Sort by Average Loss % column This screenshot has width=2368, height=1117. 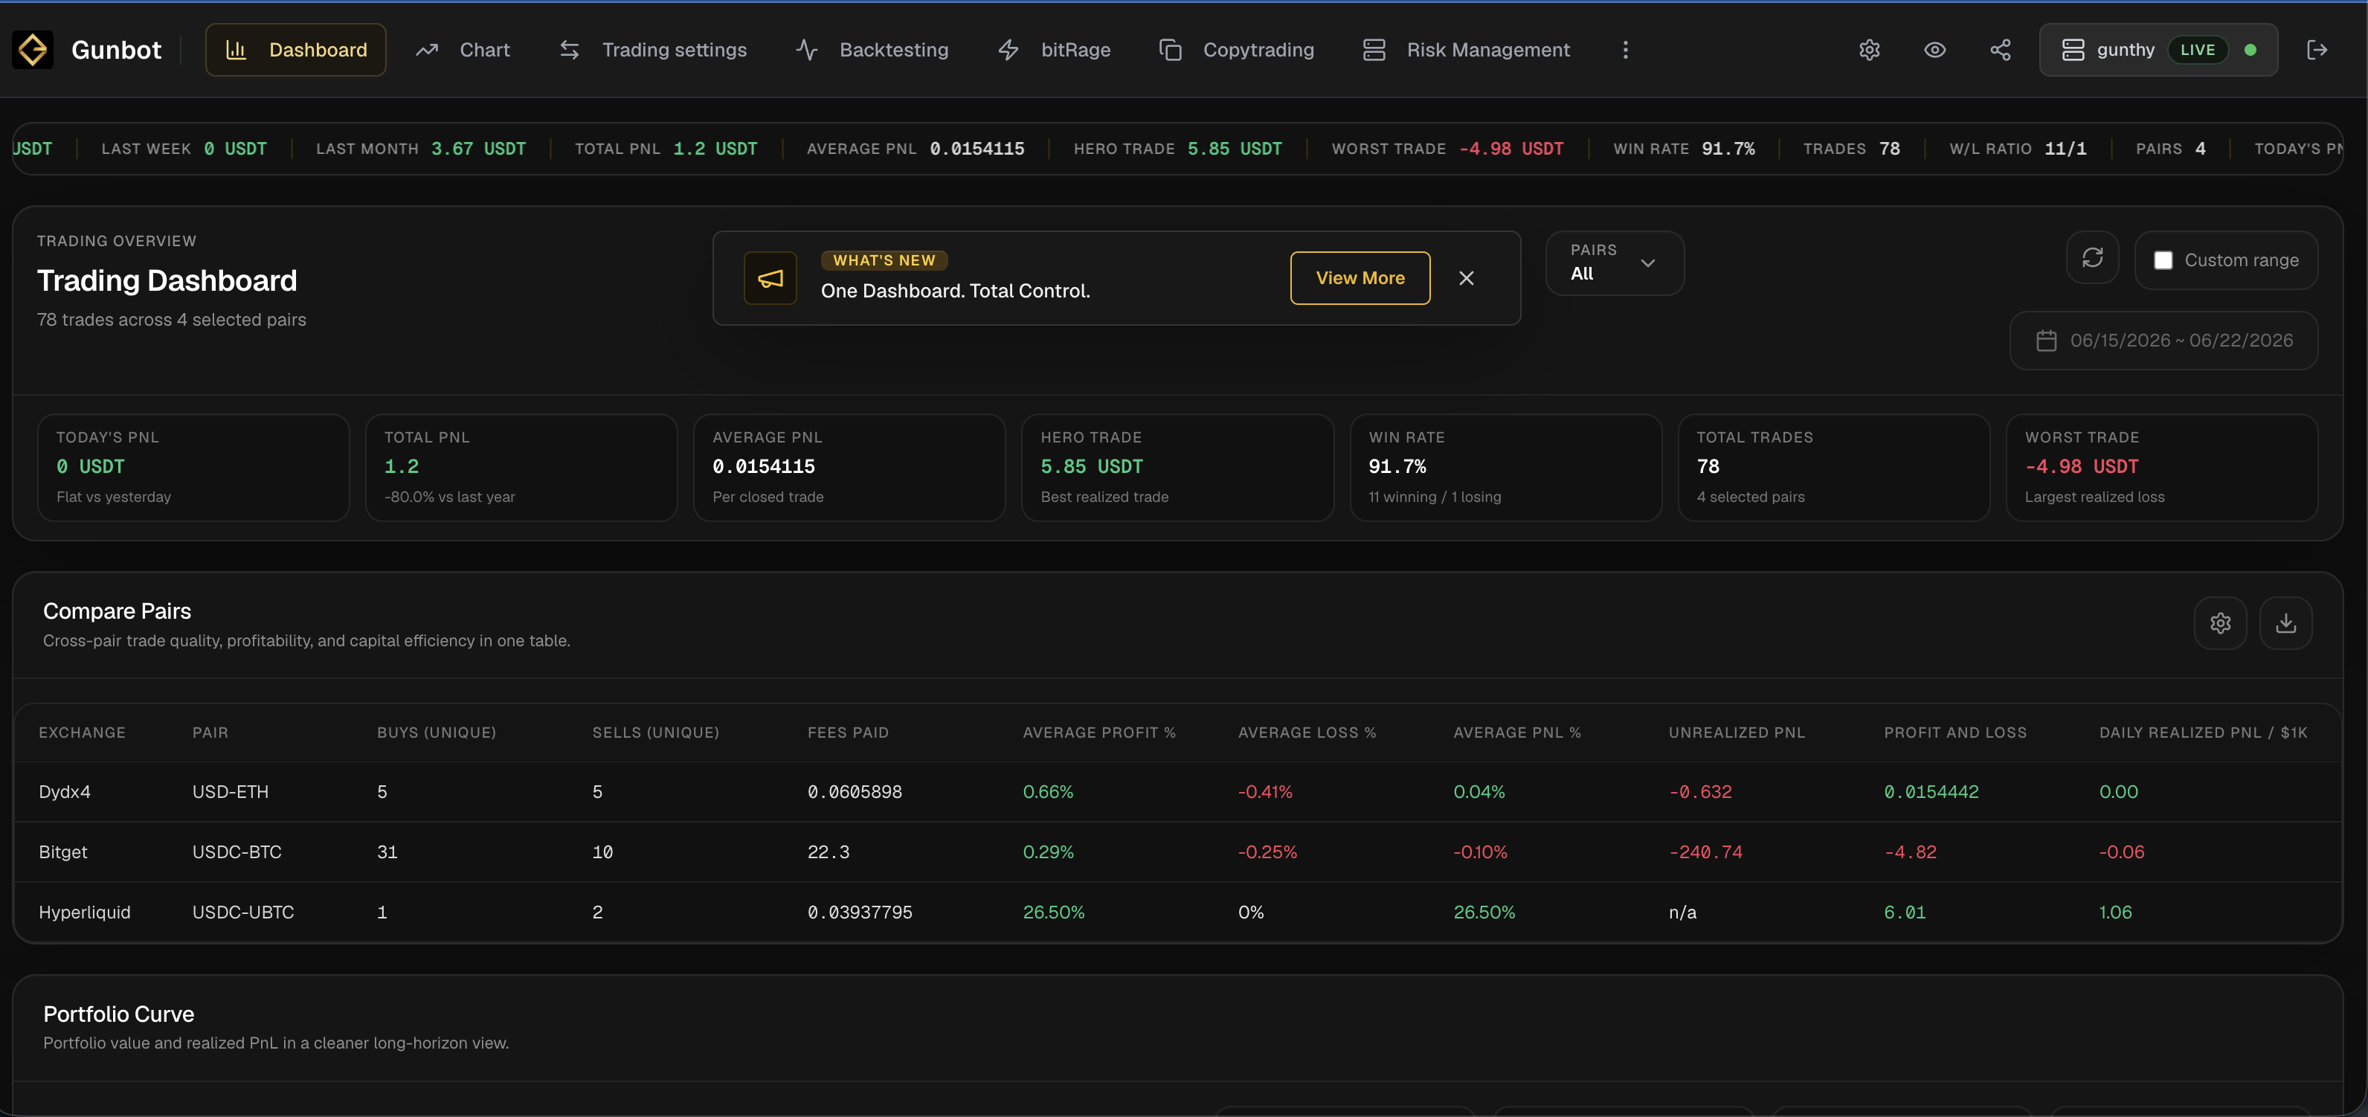tap(1306, 733)
